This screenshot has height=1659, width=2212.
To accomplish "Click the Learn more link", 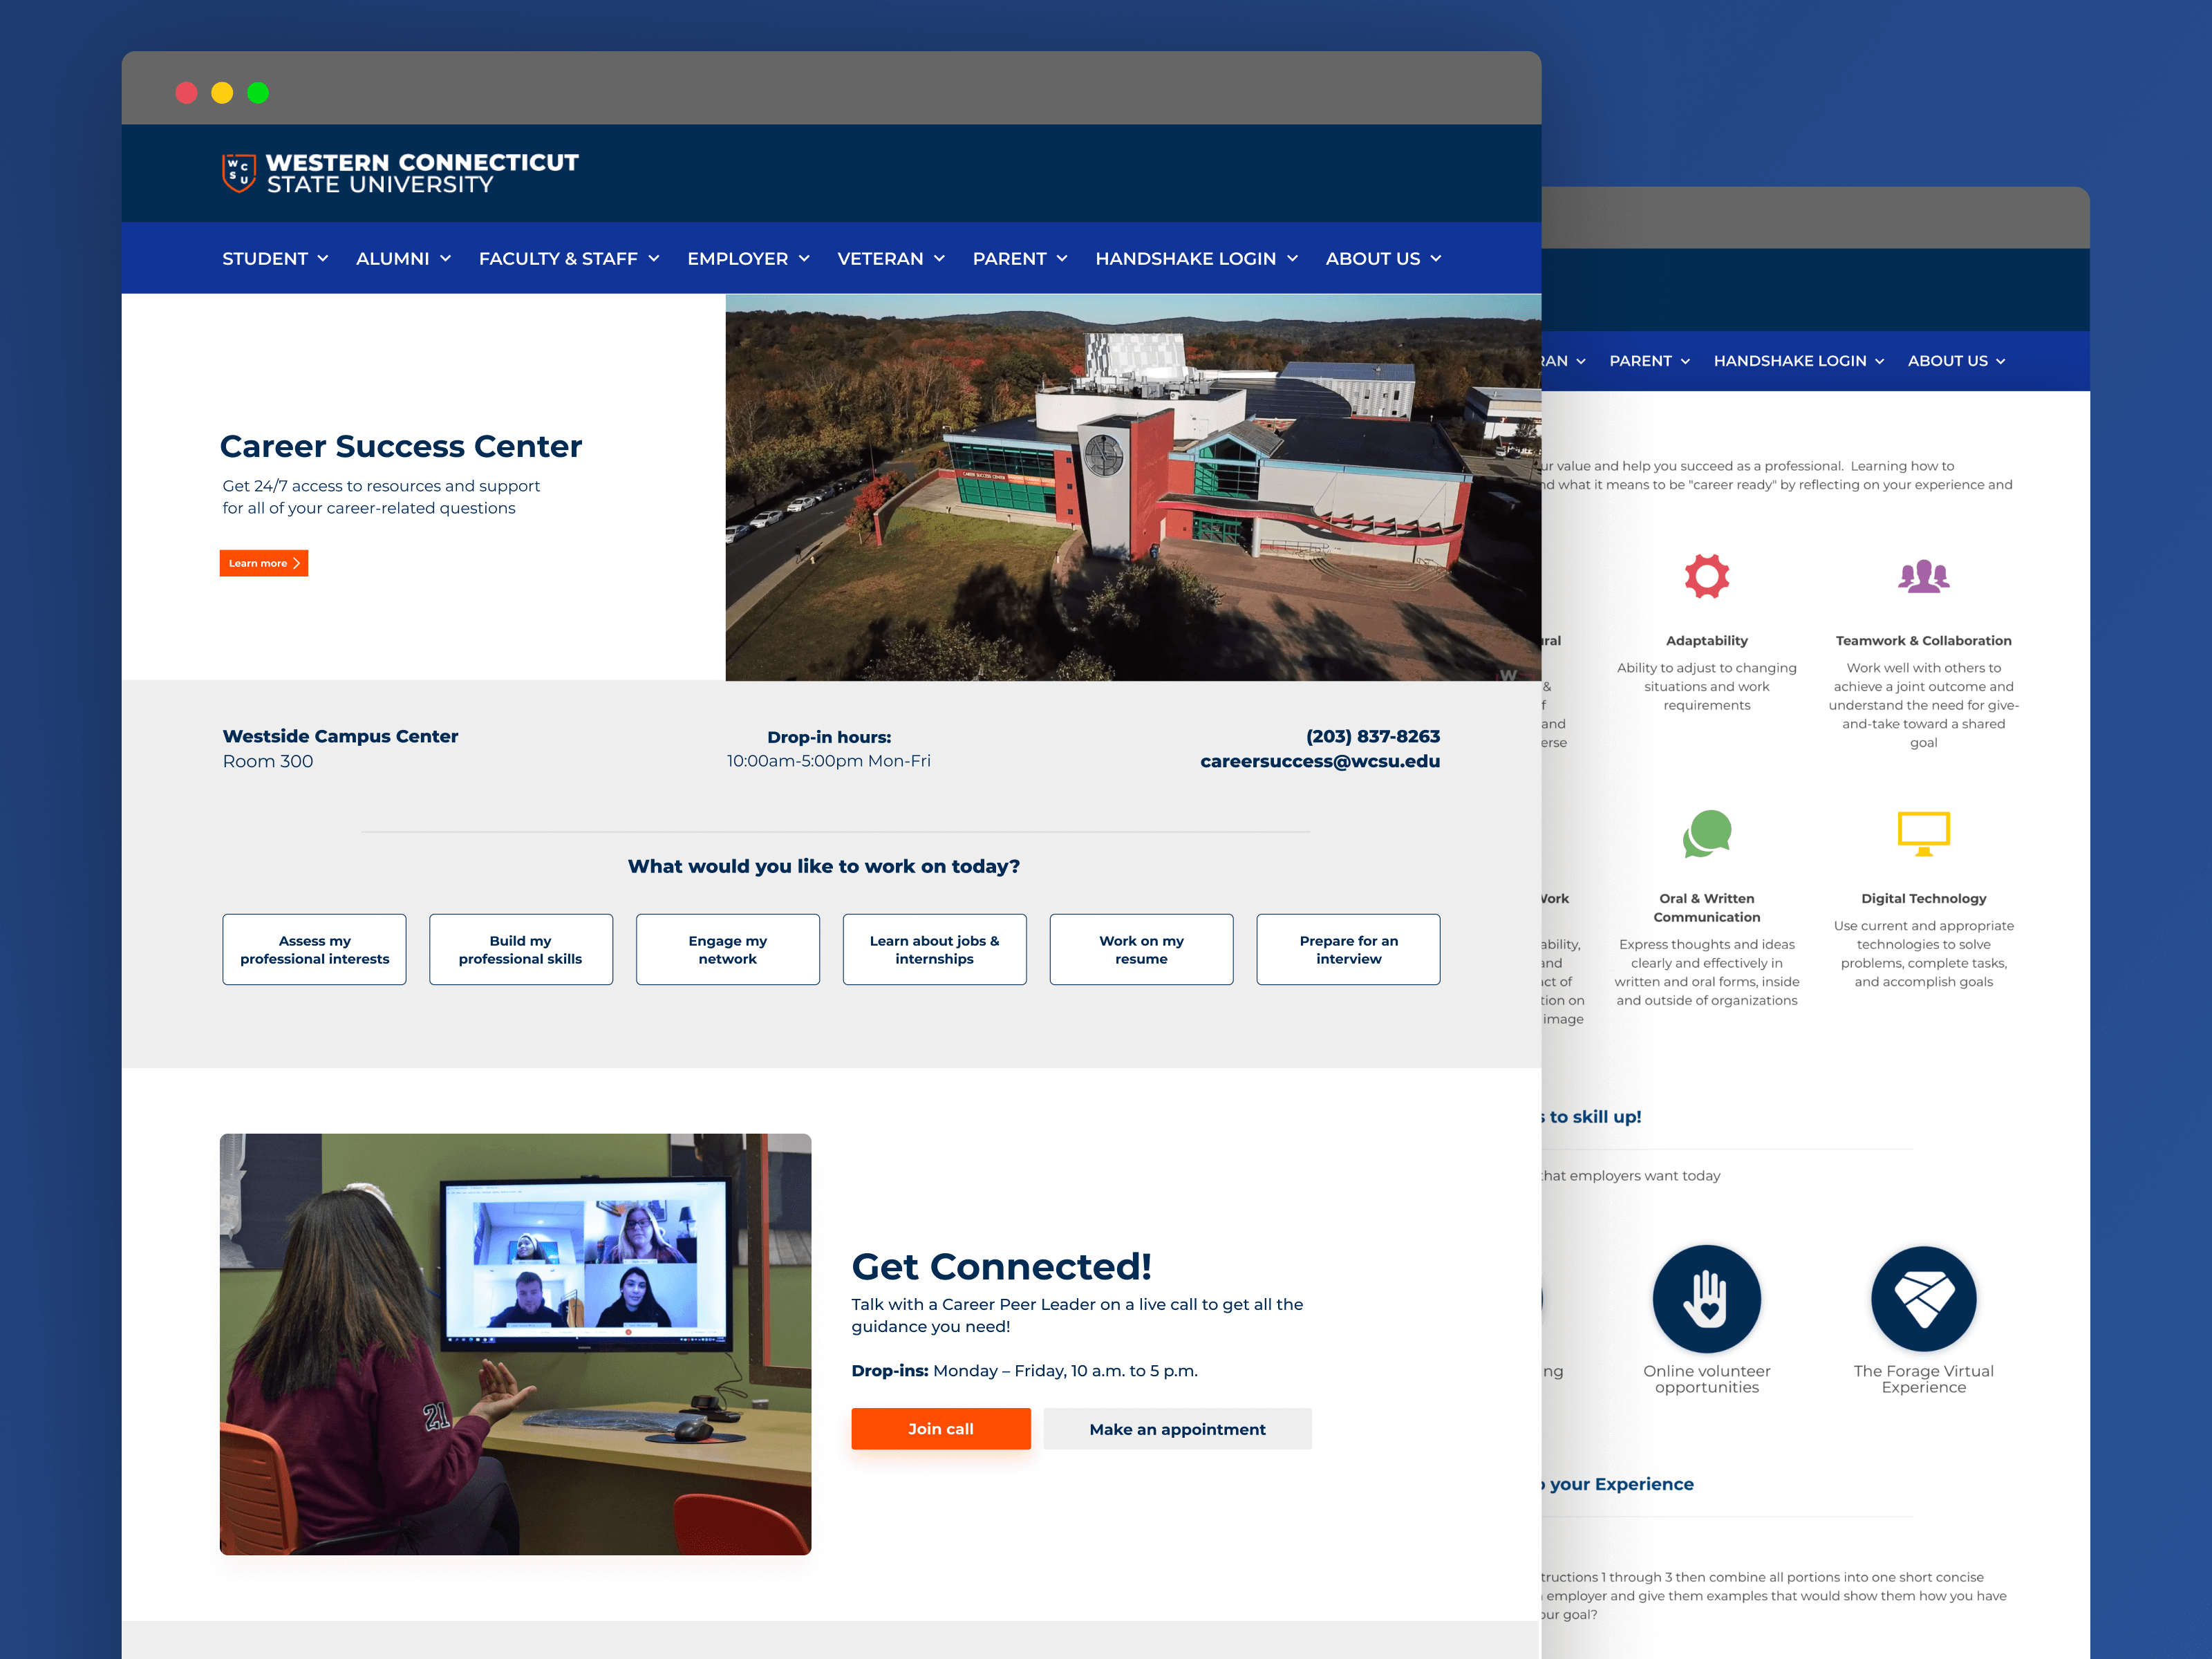I will [263, 563].
